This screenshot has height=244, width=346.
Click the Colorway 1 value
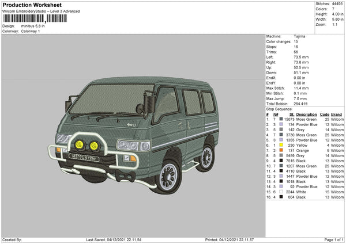pos(31,31)
